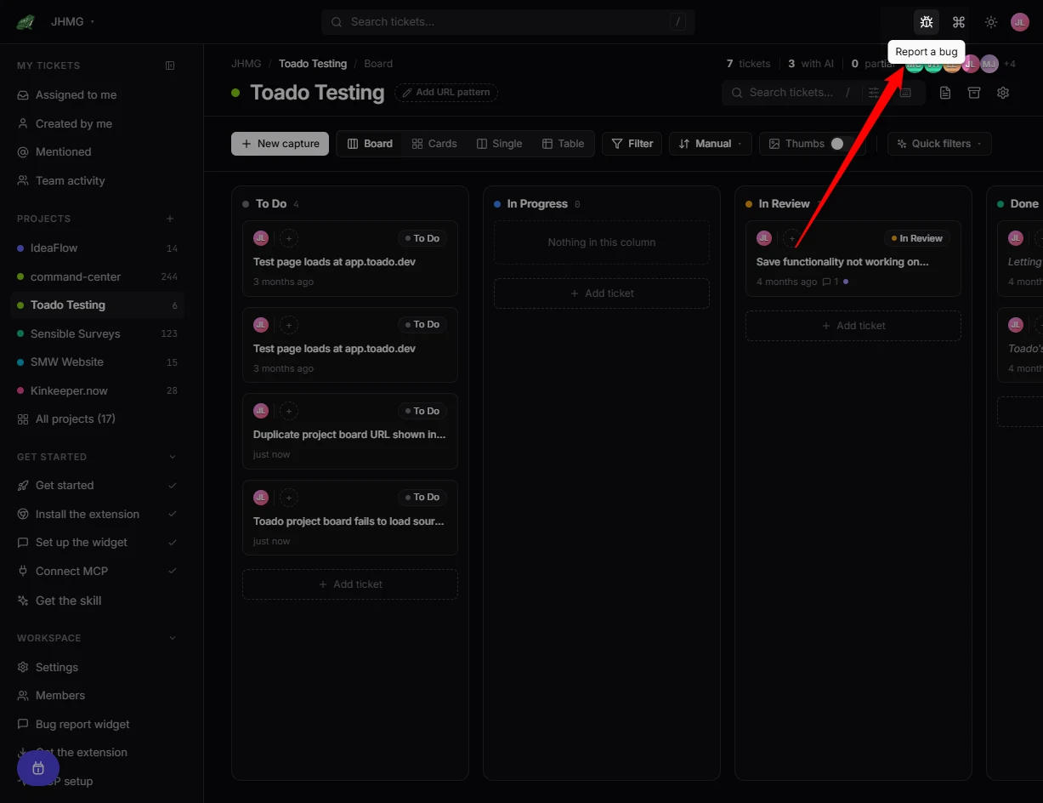Switch theme using the sun icon
Viewport: 1043px width, 803px height.
[991, 22]
